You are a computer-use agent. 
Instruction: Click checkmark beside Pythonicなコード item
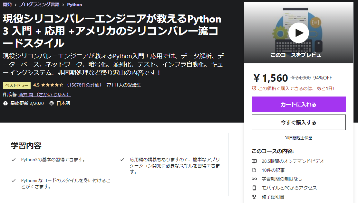(14, 180)
